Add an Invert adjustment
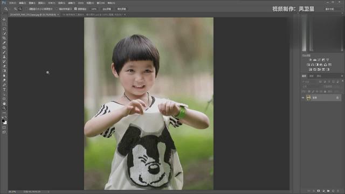This screenshot has height=194, width=345. point(310,70)
